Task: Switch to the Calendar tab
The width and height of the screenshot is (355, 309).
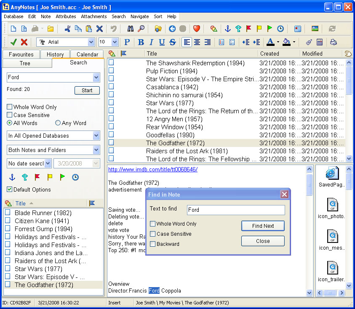Action: (x=87, y=54)
